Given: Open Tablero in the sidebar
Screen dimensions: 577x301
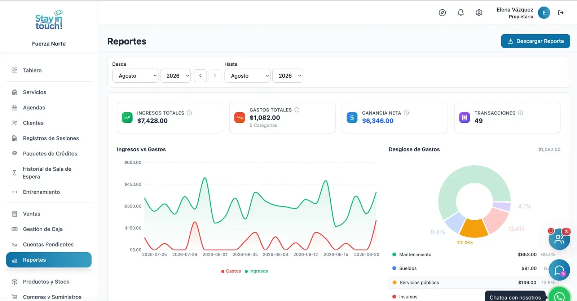Looking at the screenshot, I should [x=49, y=70].
